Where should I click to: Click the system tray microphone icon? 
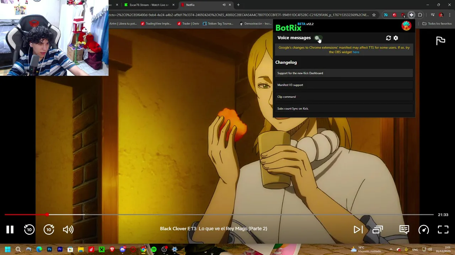click(x=406, y=249)
